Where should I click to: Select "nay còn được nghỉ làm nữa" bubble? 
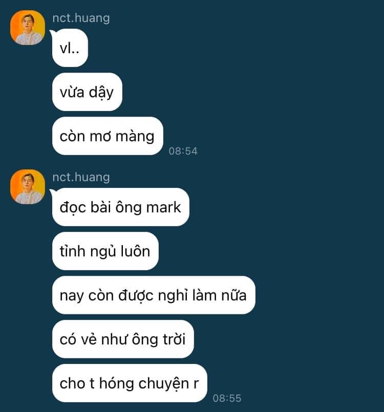pyautogui.click(x=154, y=295)
